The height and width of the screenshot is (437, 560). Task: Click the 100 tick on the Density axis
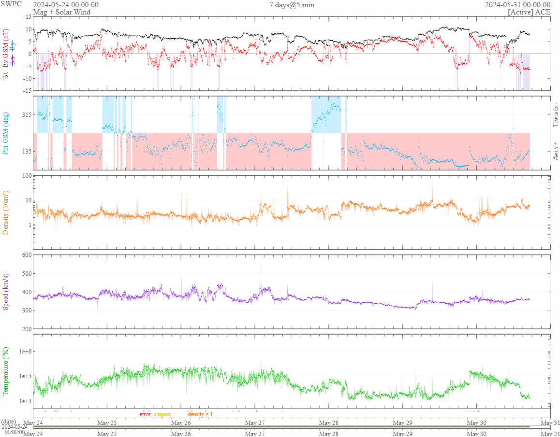tap(27, 175)
